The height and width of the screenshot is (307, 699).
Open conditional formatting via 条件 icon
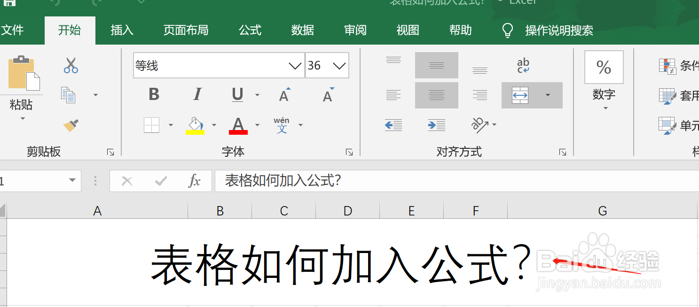(668, 66)
